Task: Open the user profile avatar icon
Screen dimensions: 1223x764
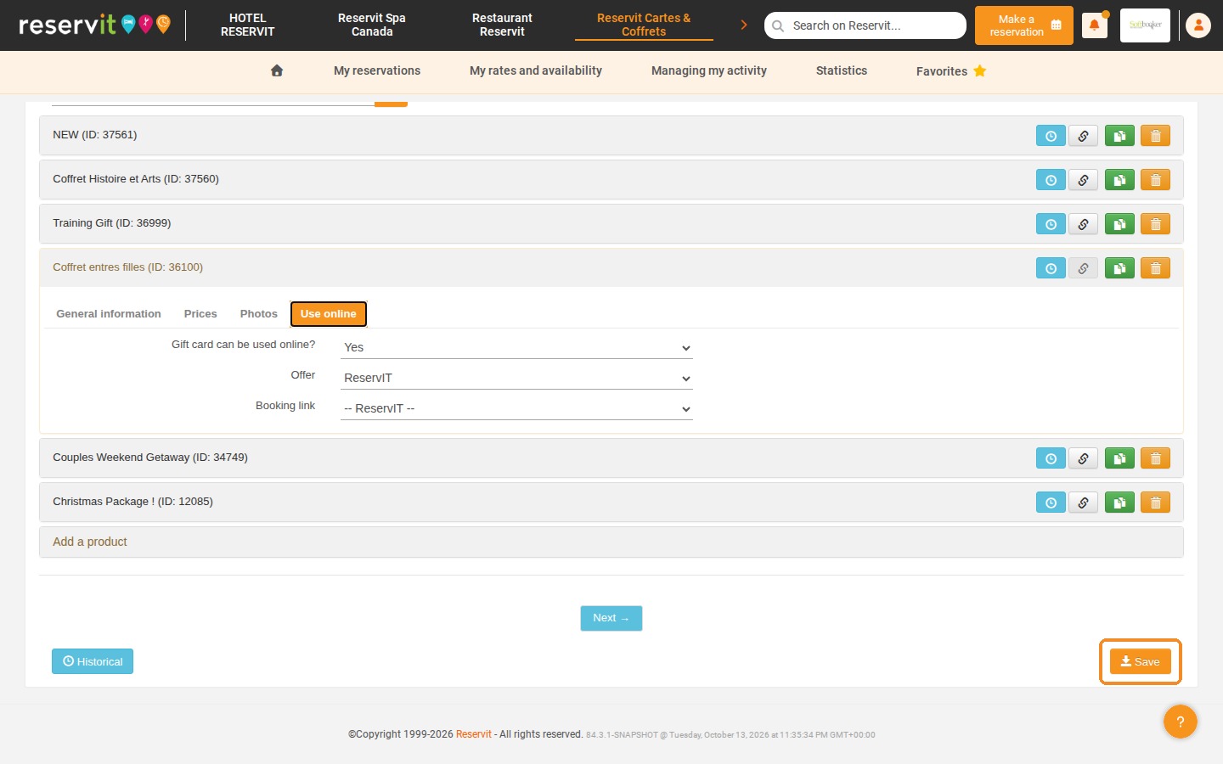Action: [1198, 25]
